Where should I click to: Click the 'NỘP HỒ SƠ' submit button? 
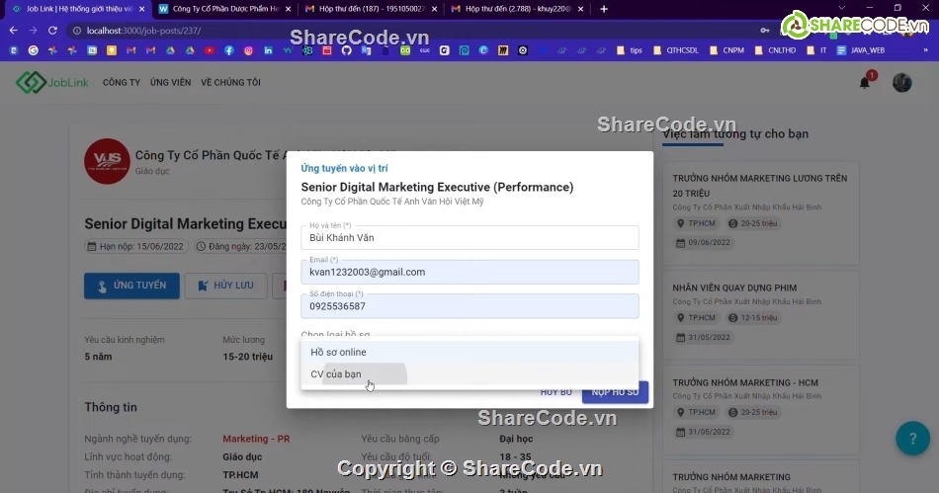(x=615, y=392)
